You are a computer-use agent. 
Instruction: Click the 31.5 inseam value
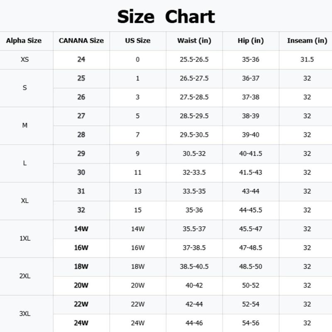point(307,59)
